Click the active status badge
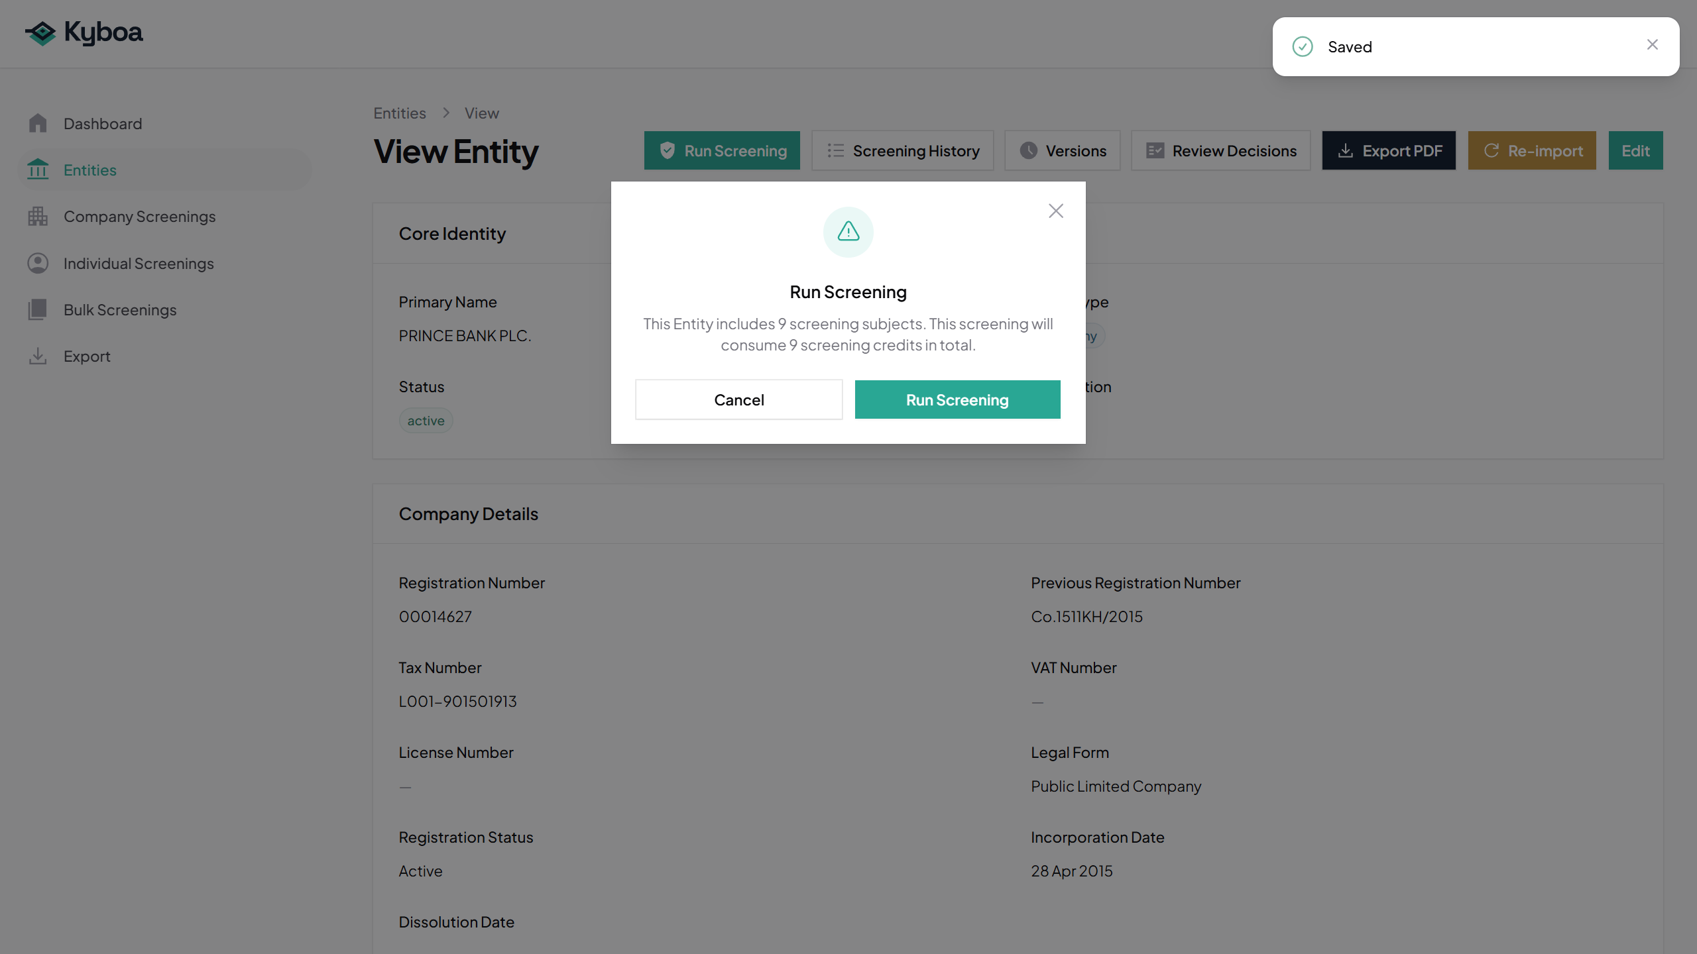 point(426,421)
